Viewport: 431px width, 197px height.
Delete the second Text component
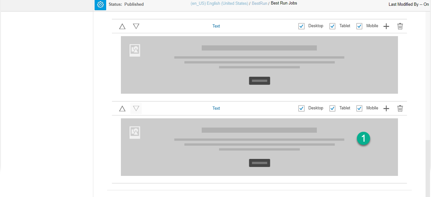(x=400, y=108)
